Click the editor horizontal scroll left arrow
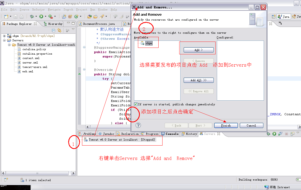 point(88,127)
